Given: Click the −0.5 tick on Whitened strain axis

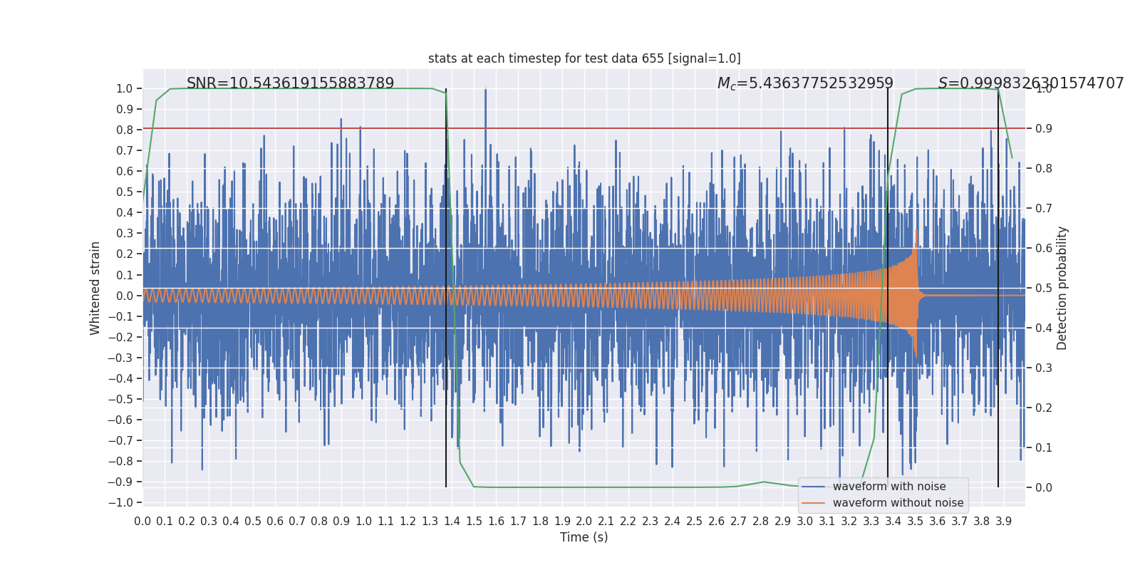Looking at the screenshot, I should pyautogui.click(x=120, y=399).
